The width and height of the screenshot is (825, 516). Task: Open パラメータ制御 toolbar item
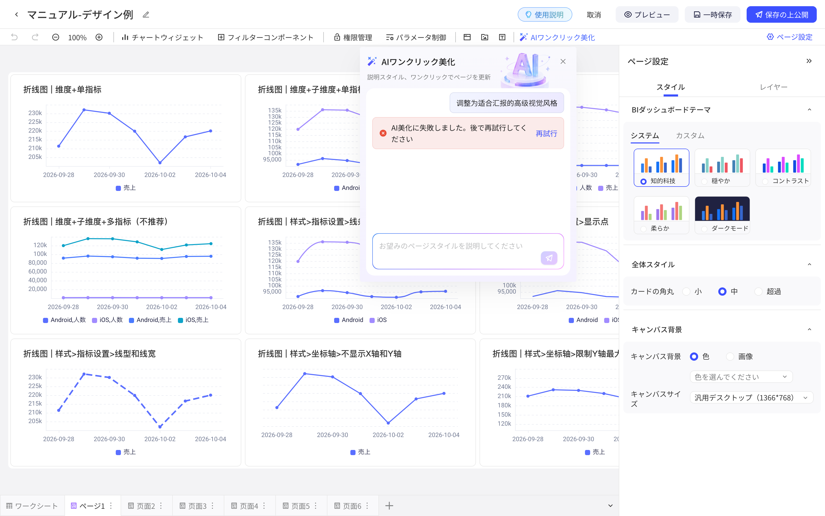point(416,37)
